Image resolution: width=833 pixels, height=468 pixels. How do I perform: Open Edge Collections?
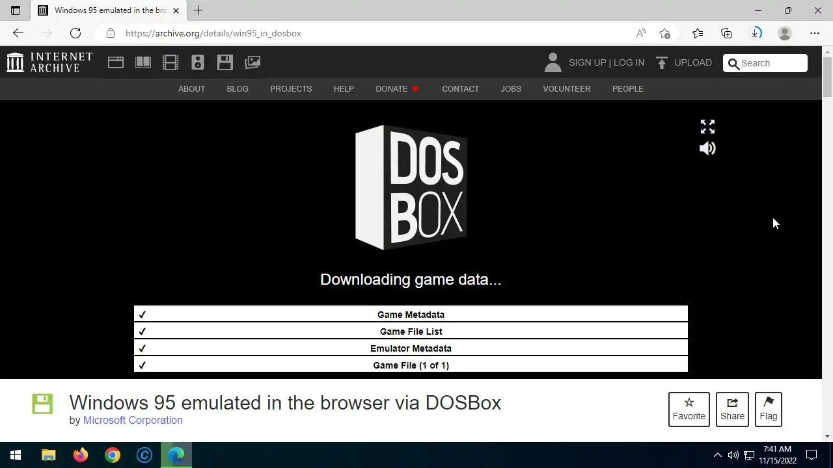click(x=726, y=33)
